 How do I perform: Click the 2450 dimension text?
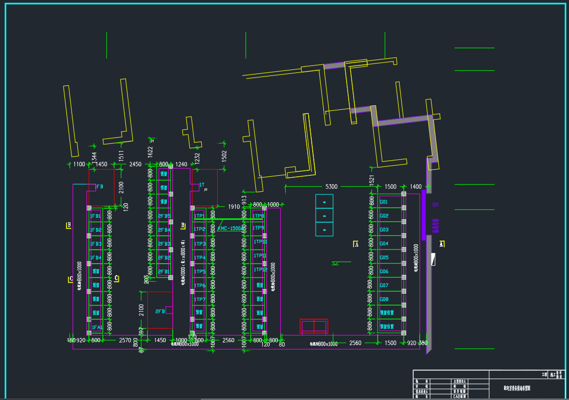point(135,164)
